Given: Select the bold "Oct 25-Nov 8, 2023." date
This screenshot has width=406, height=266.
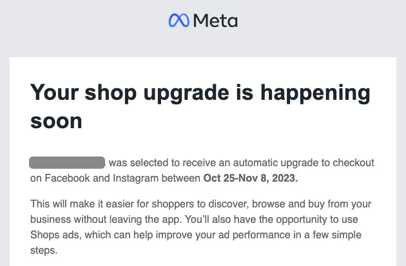Looking at the screenshot, I should 249,176.
